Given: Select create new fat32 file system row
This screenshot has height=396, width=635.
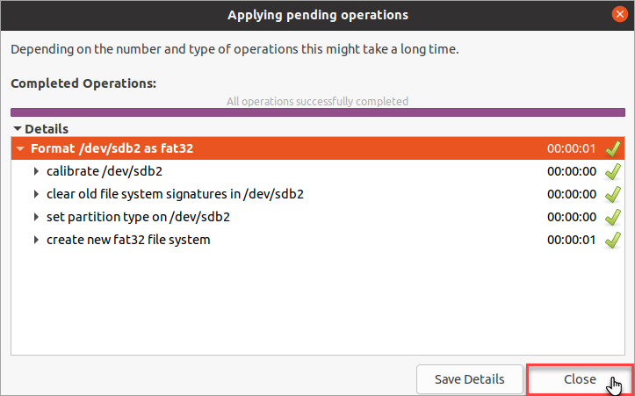Looking at the screenshot, I should coord(318,240).
